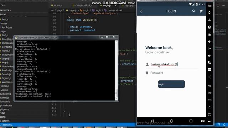The height and width of the screenshot is (128, 228).
Task: Open emulator ID identifiers widget
Action: coord(209,48)
